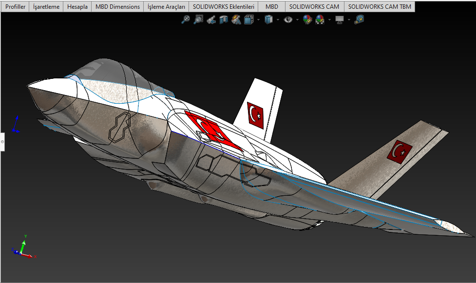Click the Zoom to Fit icon
The width and height of the screenshot is (476, 283).
click(186, 20)
